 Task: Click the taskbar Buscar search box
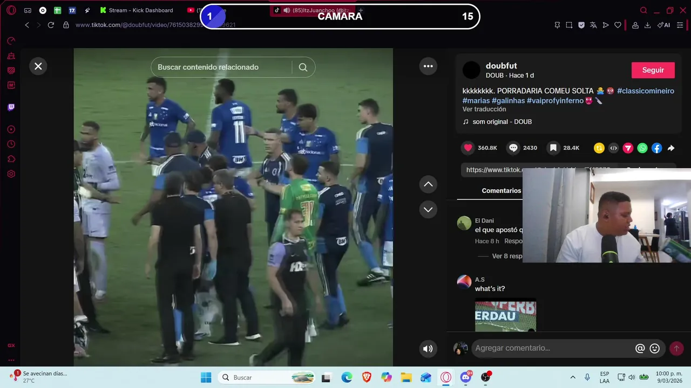coord(266,377)
